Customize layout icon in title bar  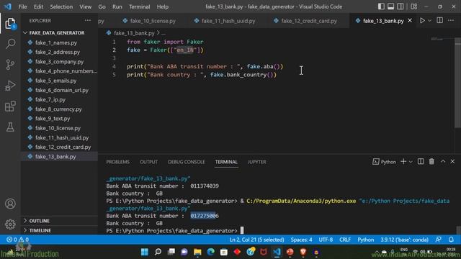pos(413,6)
